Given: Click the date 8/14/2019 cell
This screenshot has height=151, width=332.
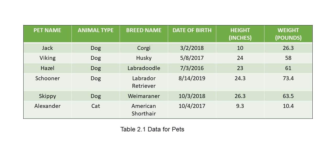Looking at the screenshot, I should [x=192, y=82].
